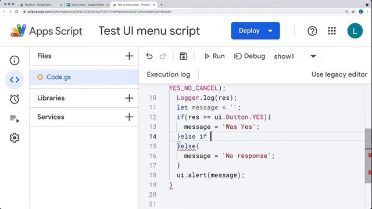
Task: Open the Google apps grid icon
Action: coord(332,31)
